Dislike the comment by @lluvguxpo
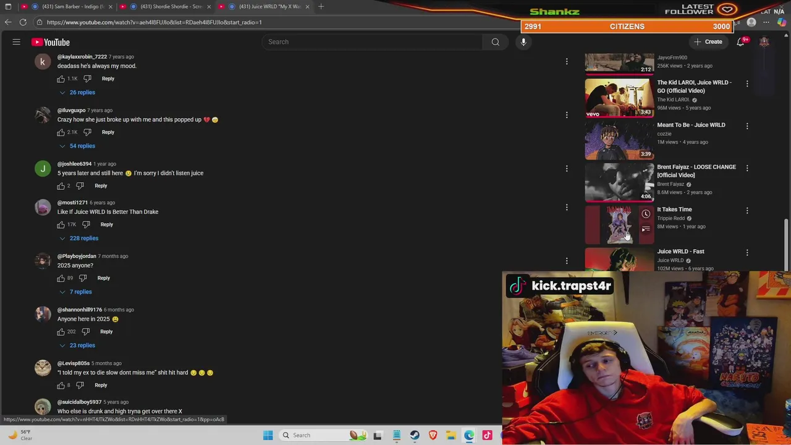The width and height of the screenshot is (791, 445). coord(87,132)
